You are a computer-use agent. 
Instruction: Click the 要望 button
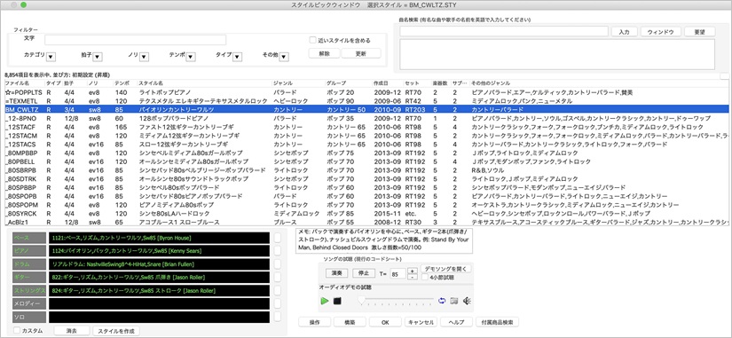pos(699,32)
